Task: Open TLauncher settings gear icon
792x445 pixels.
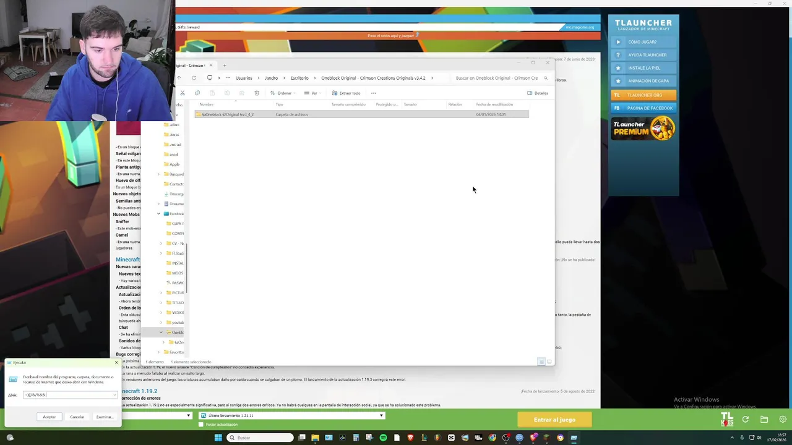Action: point(783,419)
